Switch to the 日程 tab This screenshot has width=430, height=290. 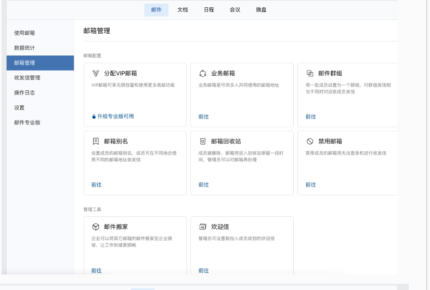pos(209,10)
